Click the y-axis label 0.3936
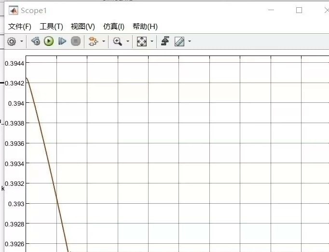The width and height of the screenshot is (329, 252). pos(14,144)
